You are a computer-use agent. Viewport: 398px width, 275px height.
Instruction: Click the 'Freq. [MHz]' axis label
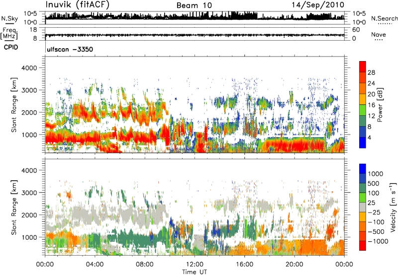[9, 34]
